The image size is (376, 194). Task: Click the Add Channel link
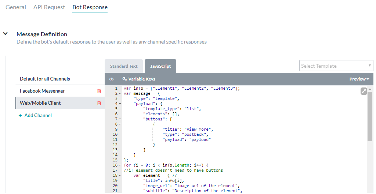(38, 116)
